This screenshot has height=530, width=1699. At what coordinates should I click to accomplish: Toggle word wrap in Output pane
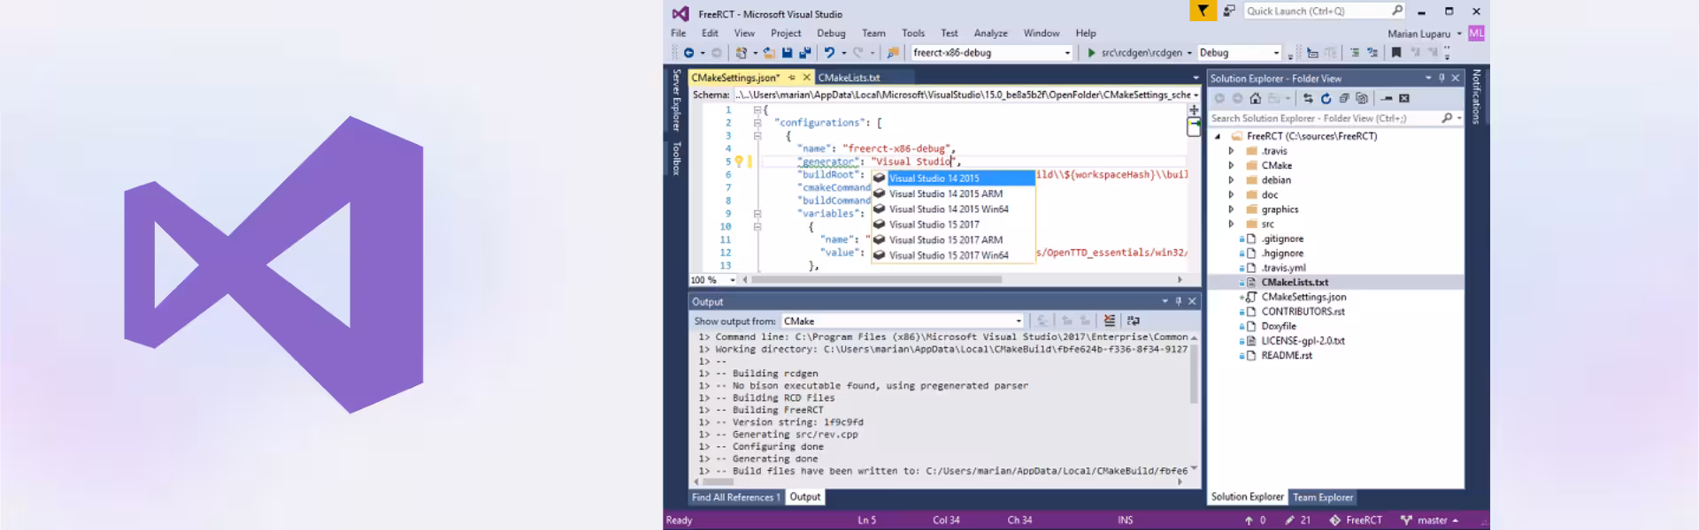pyautogui.click(x=1134, y=321)
